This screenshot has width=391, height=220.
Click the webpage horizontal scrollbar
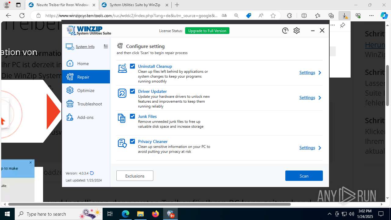tap(150, 204)
